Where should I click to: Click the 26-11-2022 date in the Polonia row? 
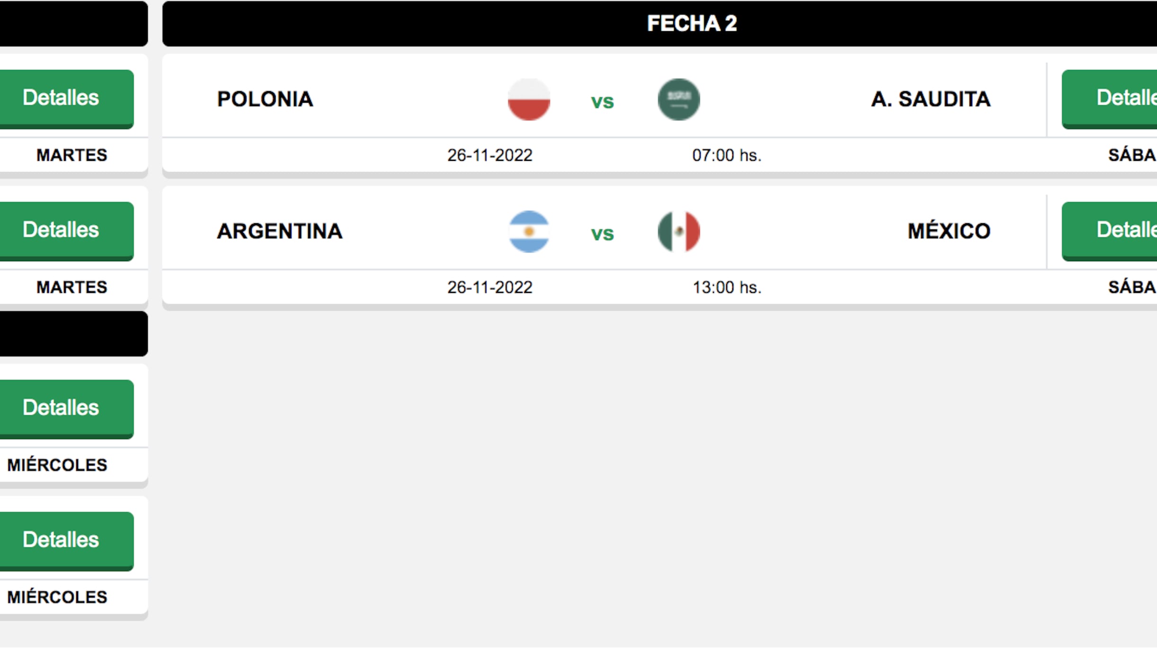click(490, 155)
